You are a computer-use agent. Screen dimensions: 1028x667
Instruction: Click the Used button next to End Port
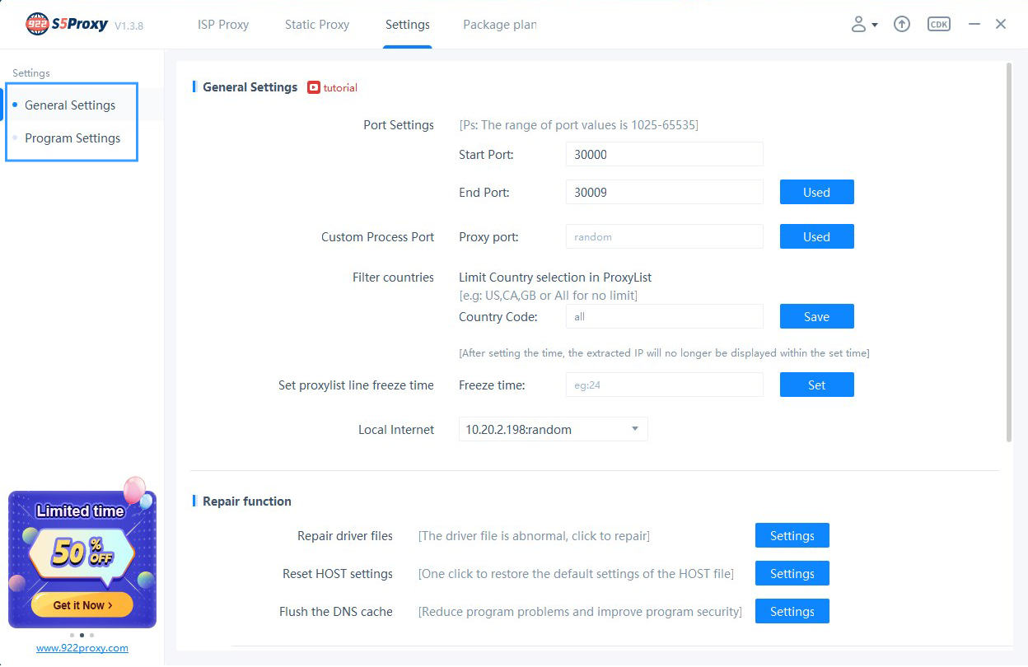816,192
